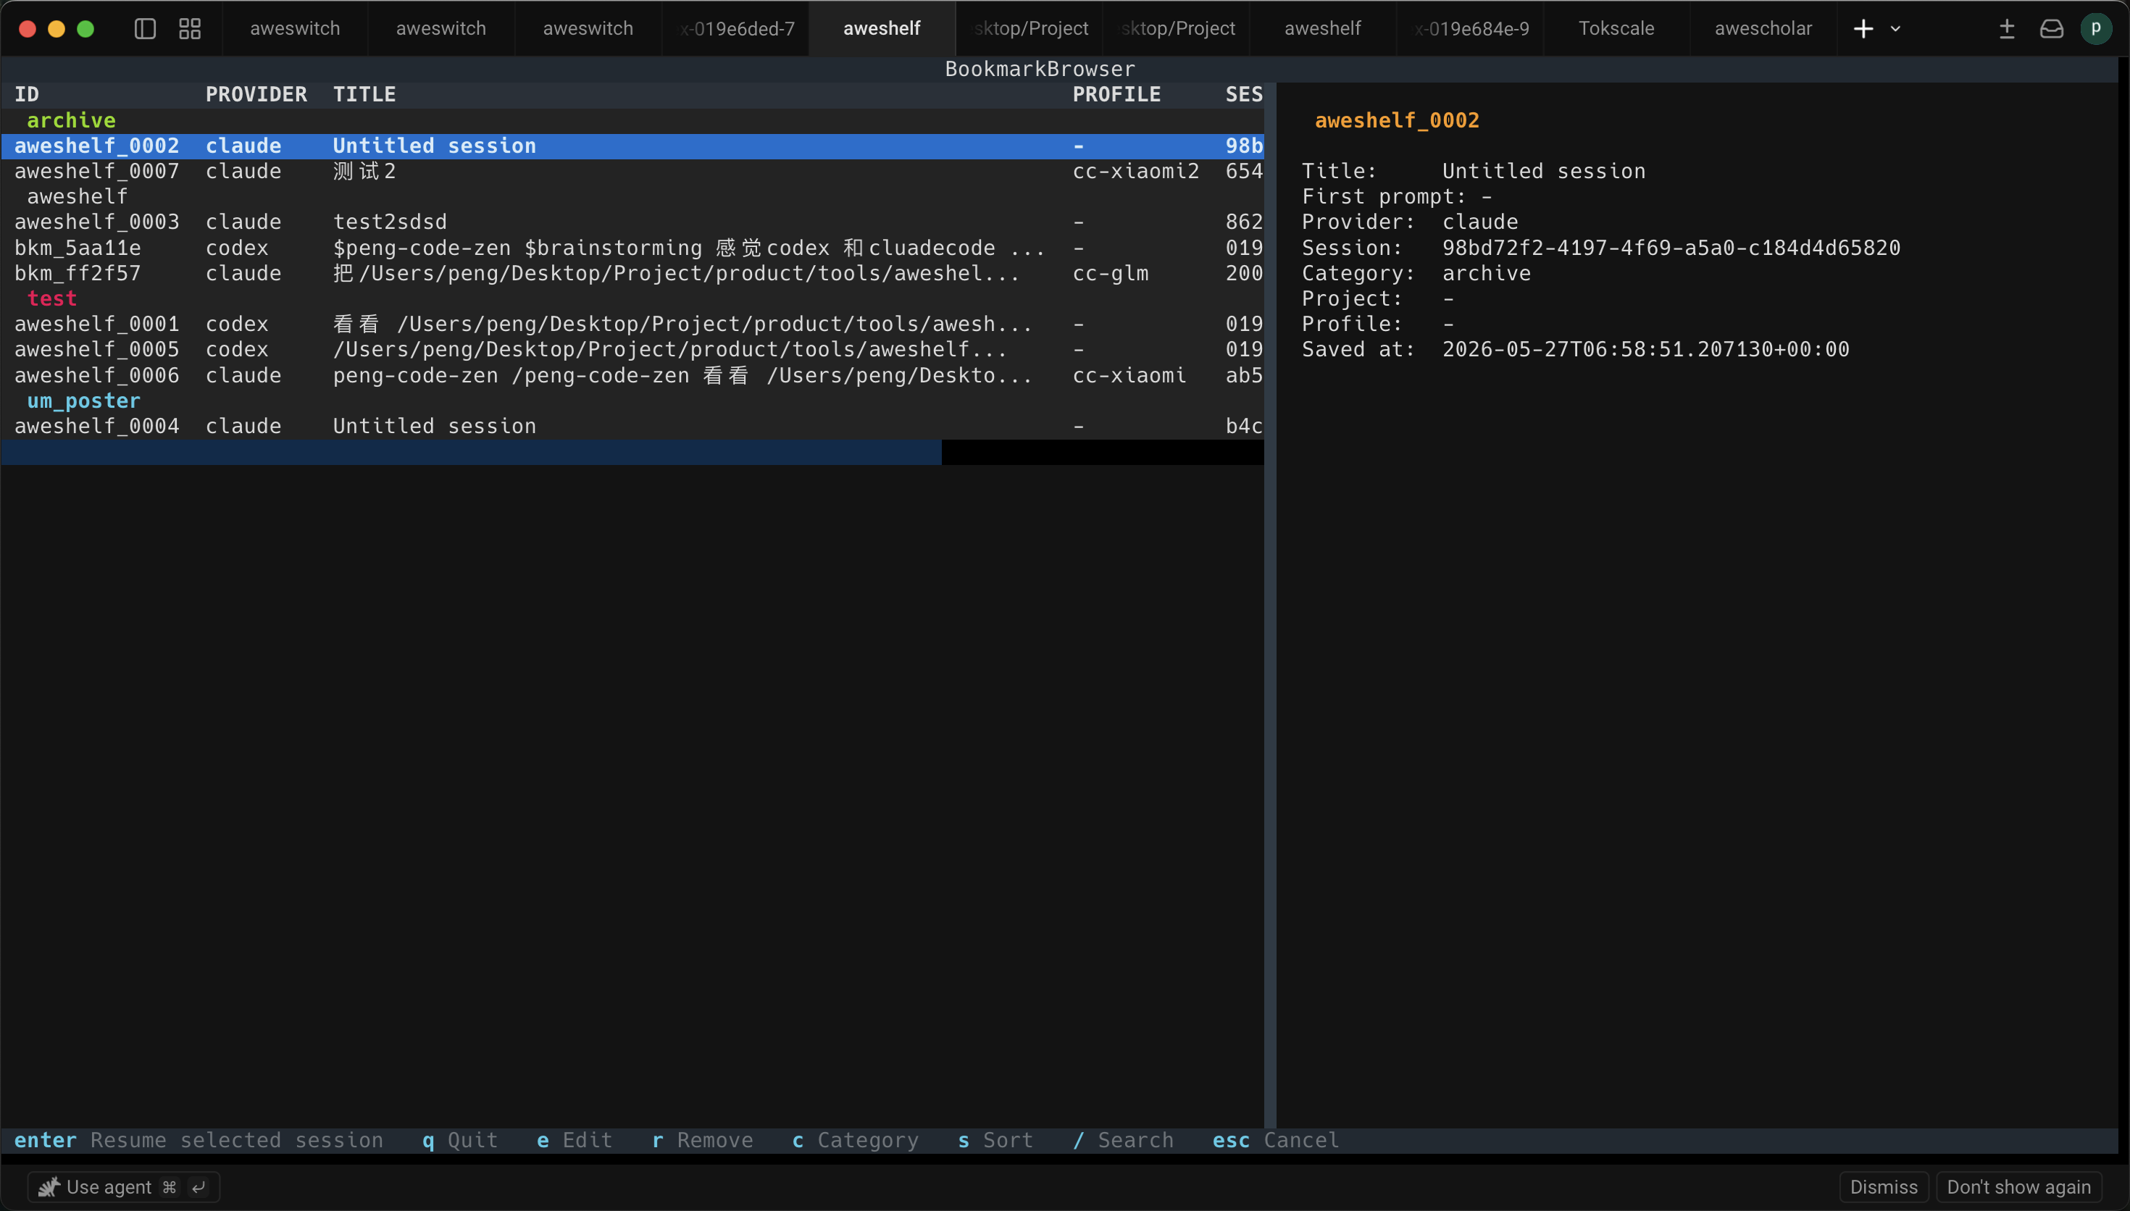The height and width of the screenshot is (1211, 2130).
Task: Click the Saved at timestamp value
Action: coord(1645,349)
